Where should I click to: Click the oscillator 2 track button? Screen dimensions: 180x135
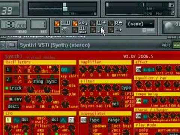point(15,88)
